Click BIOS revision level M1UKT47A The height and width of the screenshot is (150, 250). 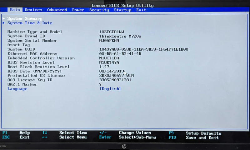(x=109, y=63)
